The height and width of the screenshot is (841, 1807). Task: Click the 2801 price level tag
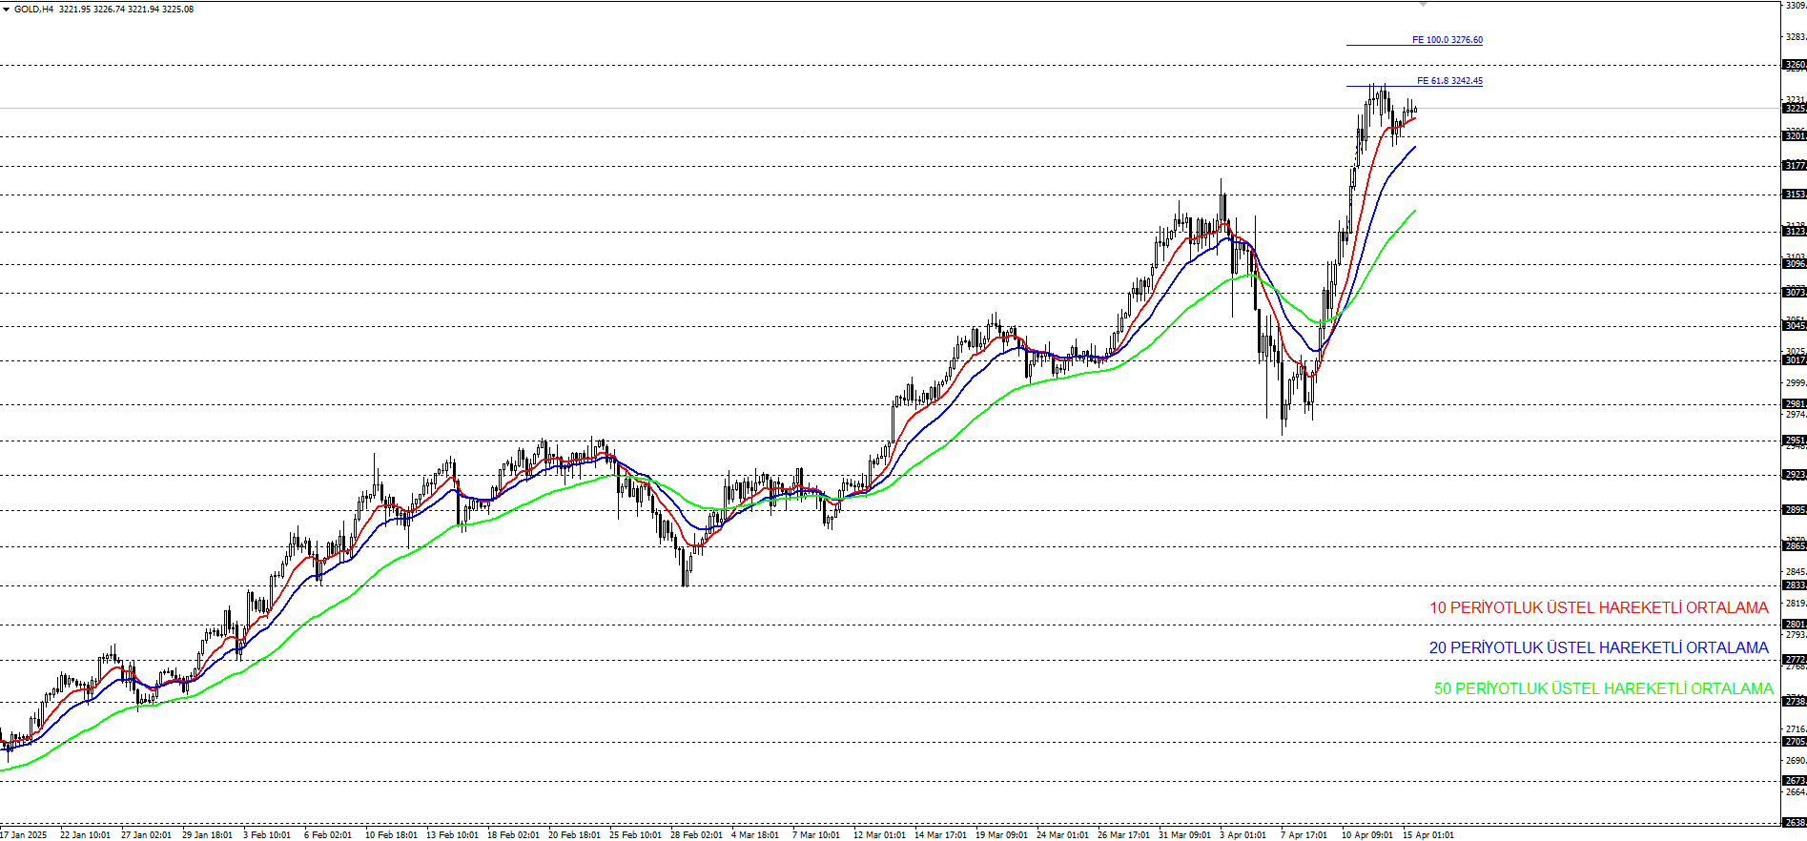click(x=1795, y=625)
